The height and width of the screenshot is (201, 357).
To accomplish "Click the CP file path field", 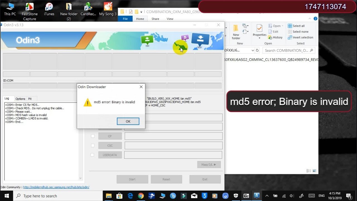I will 173,136.
